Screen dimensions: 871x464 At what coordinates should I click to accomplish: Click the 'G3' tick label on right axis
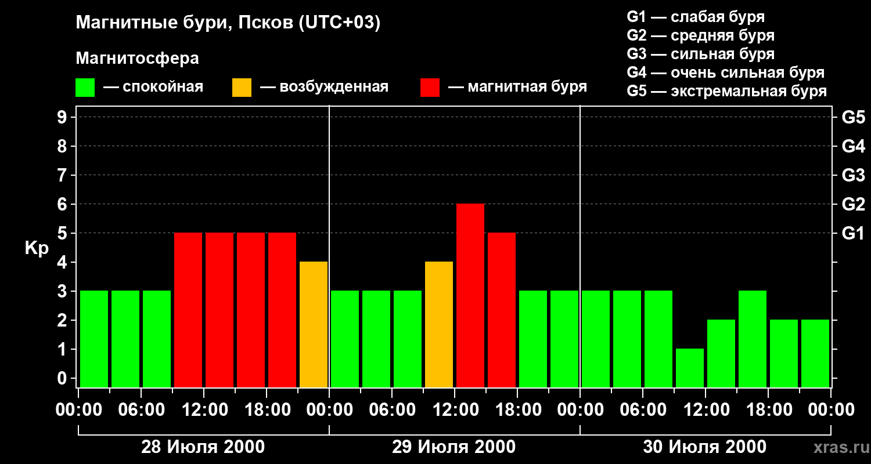[x=854, y=175]
